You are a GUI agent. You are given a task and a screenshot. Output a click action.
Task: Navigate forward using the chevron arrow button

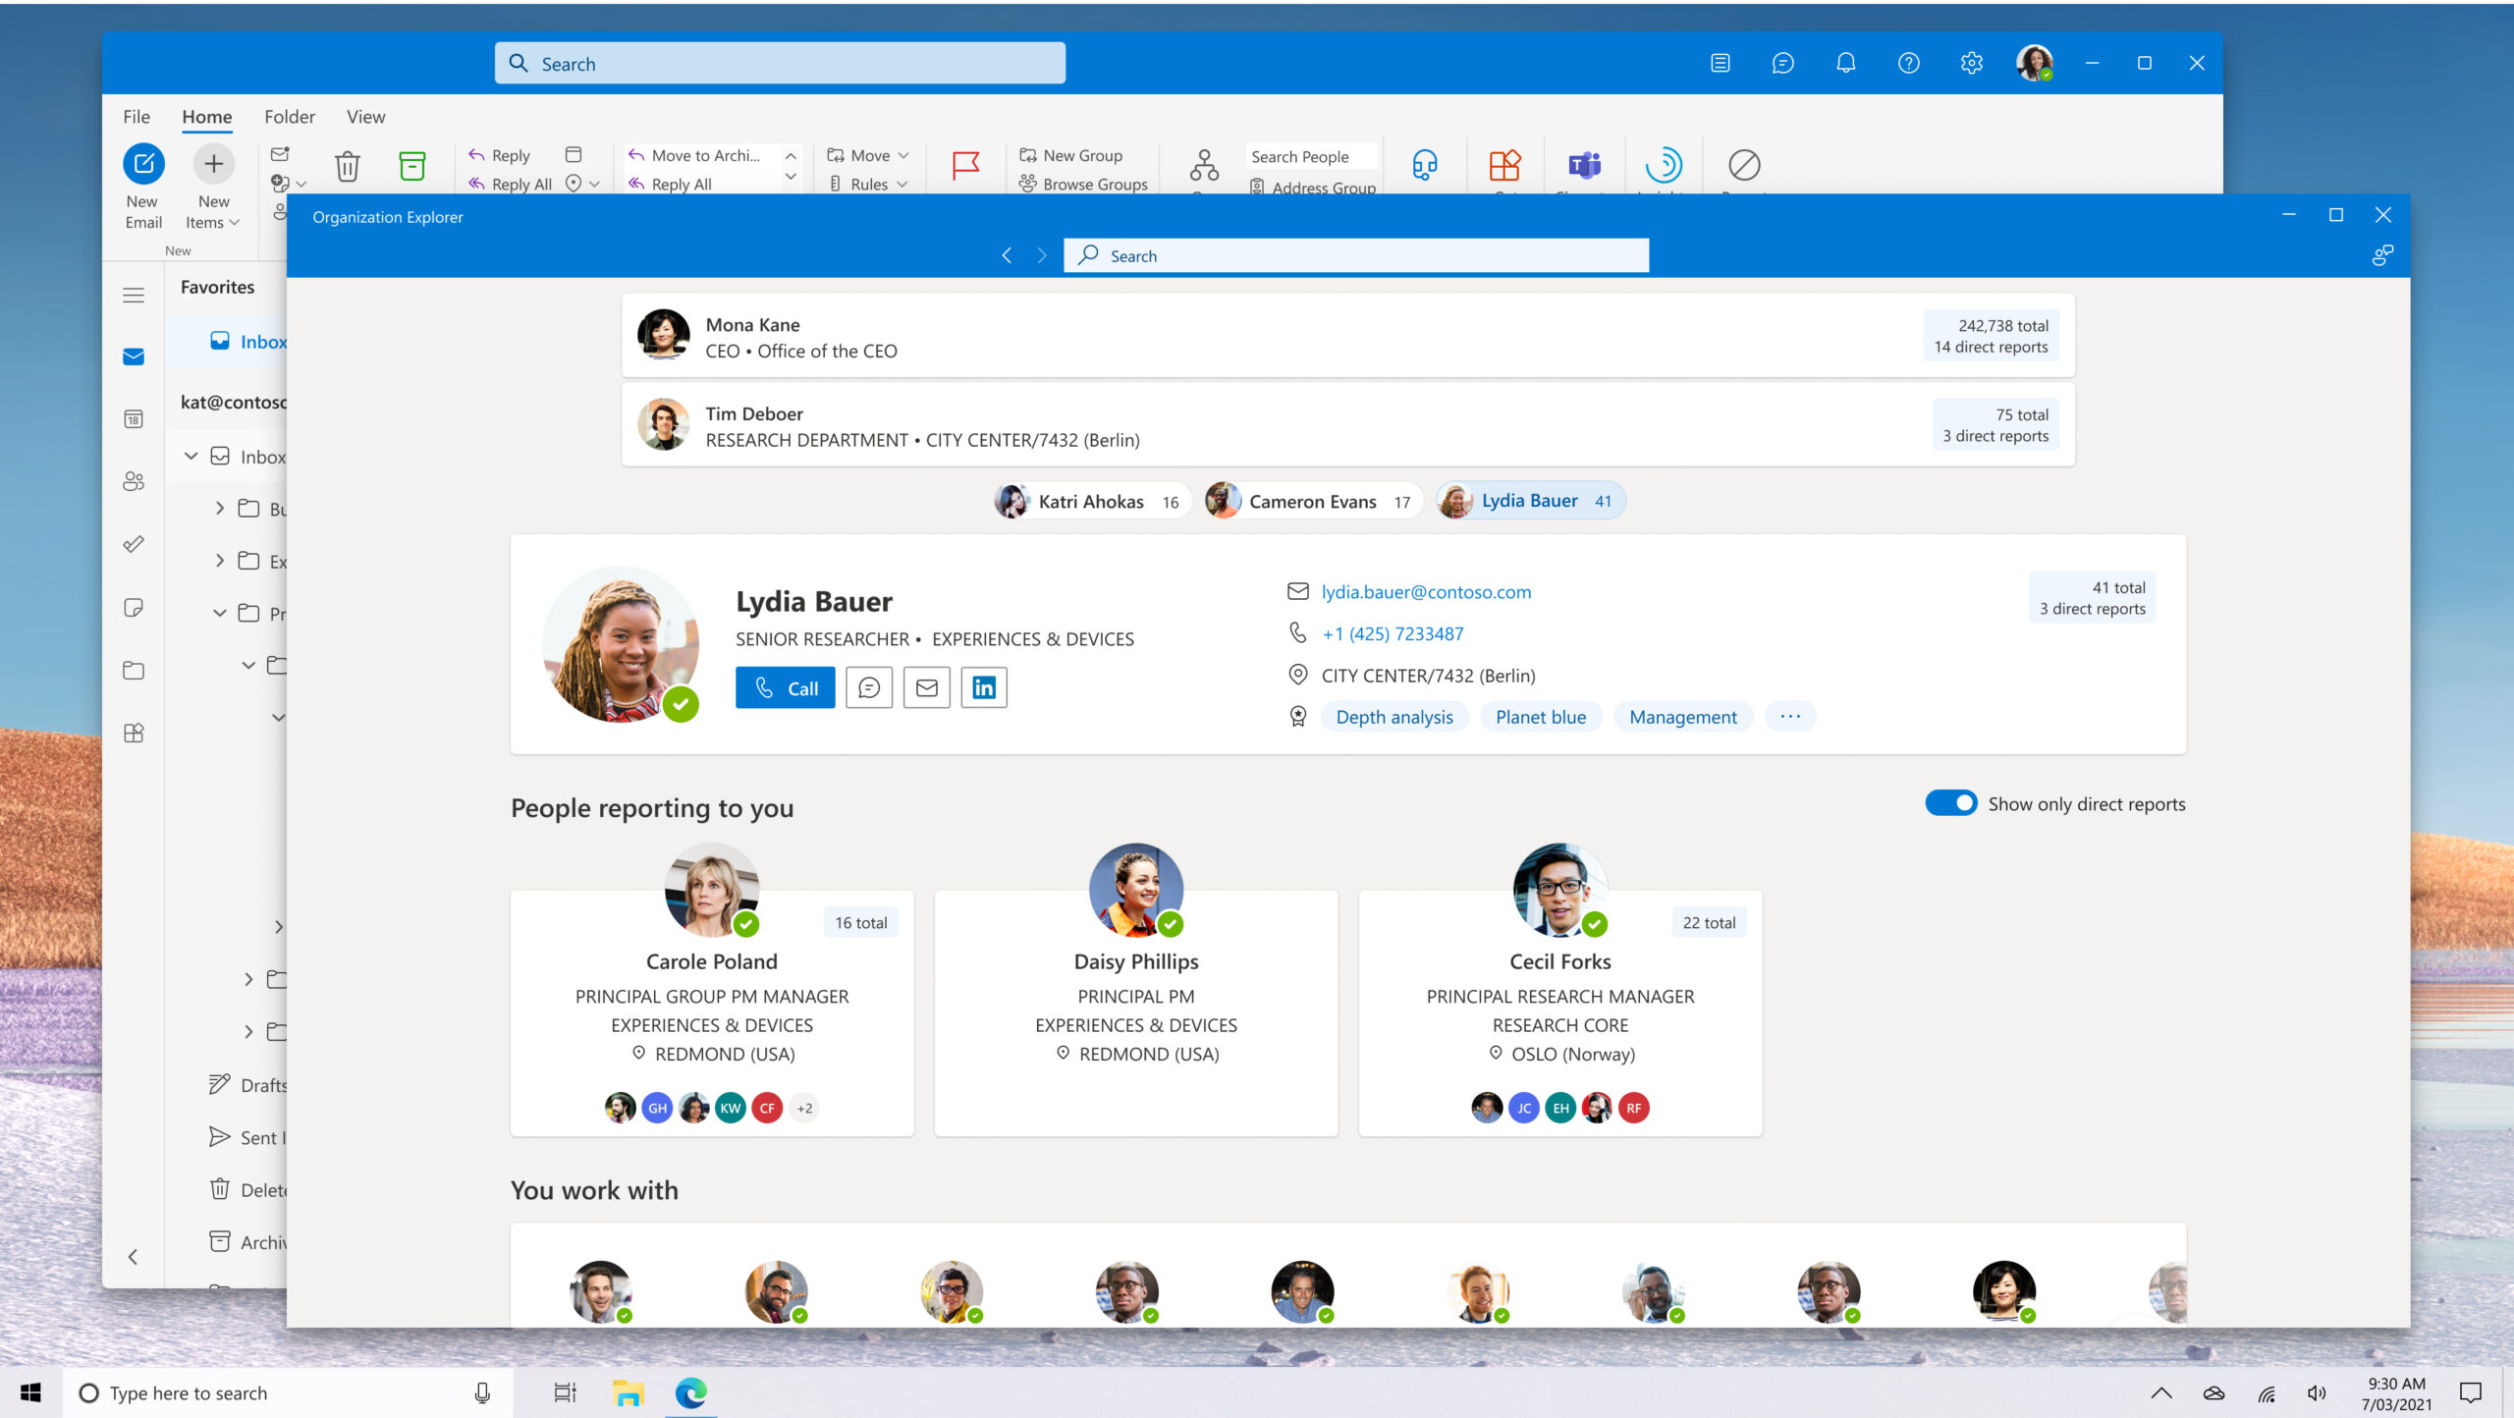(x=1039, y=255)
